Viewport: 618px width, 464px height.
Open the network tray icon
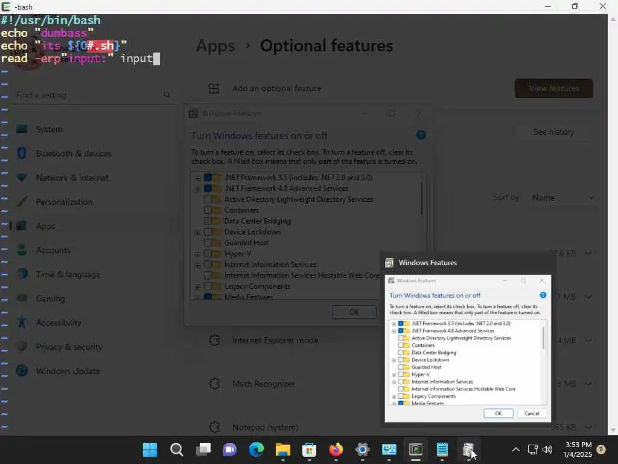pyautogui.click(x=532, y=449)
